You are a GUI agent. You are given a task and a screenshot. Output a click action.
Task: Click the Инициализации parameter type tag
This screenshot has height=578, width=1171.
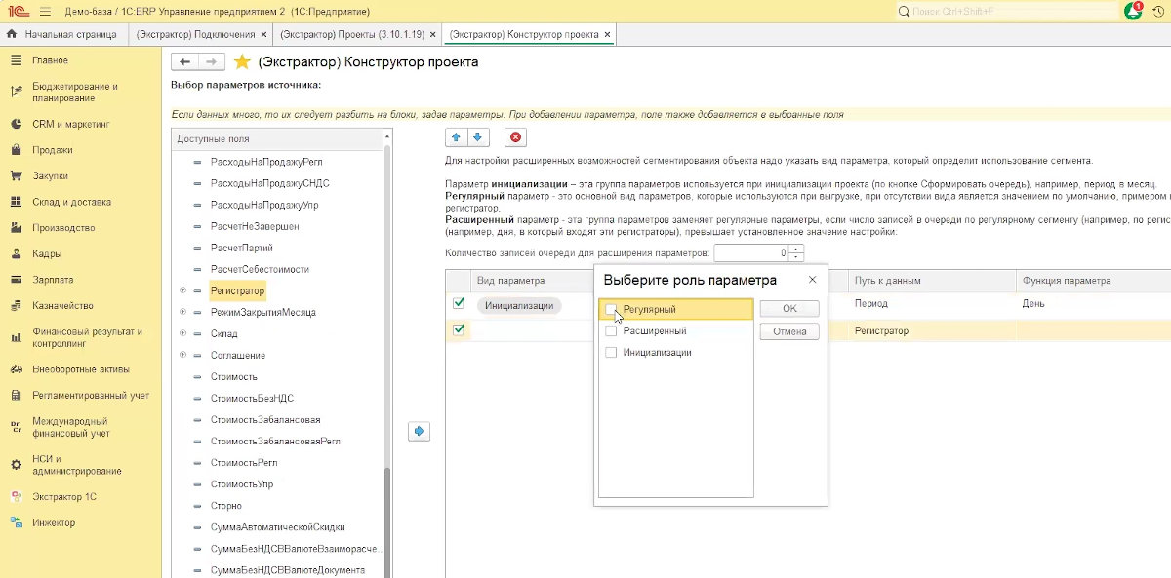520,305
